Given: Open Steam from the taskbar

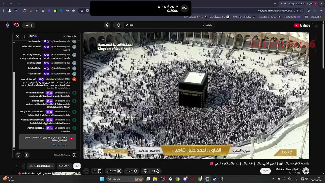Looking at the screenshot, I should coord(215,179).
